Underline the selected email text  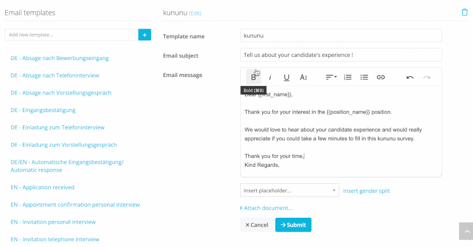click(x=286, y=78)
